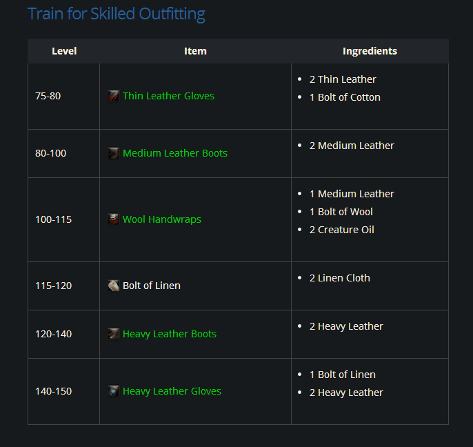Click the Train for Skilled Outfitting heading

click(x=116, y=14)
